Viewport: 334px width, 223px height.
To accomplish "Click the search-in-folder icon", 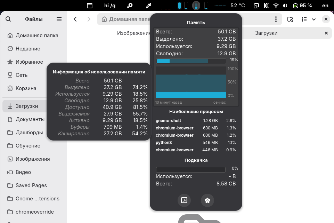I will point(290,19).
